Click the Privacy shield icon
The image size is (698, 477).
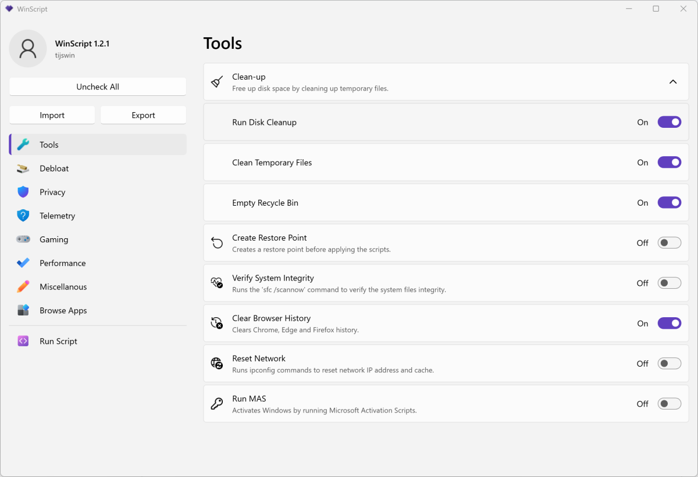[23, 192]
